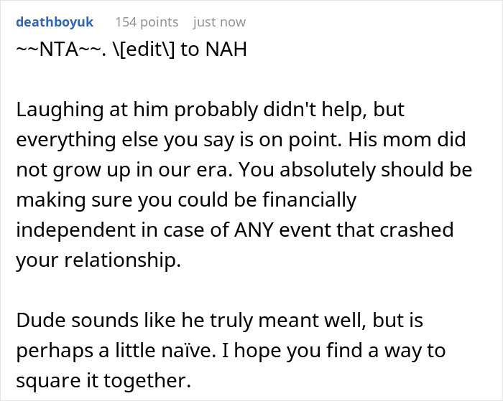Click the 154 points score

[x=147, y=22]
